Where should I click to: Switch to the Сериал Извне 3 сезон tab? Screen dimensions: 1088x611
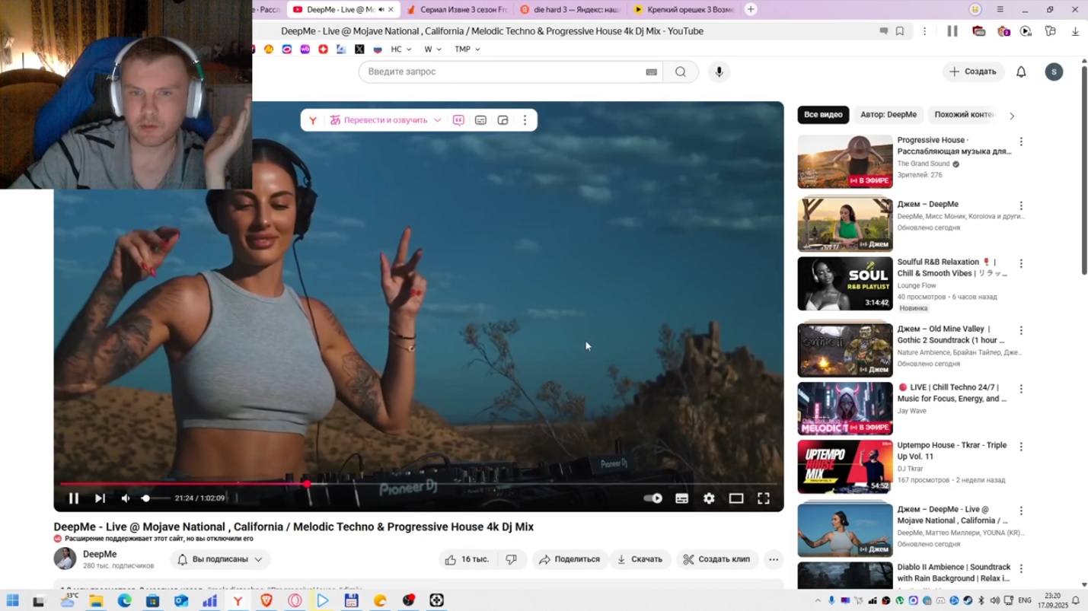(x=456, y=10)
